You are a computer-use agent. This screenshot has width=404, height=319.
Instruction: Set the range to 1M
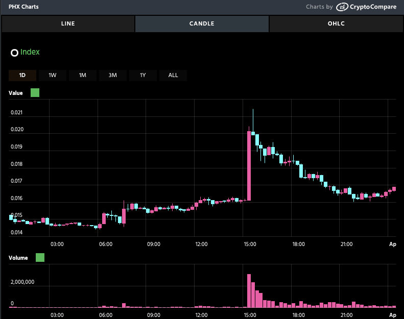pos(83,76)
